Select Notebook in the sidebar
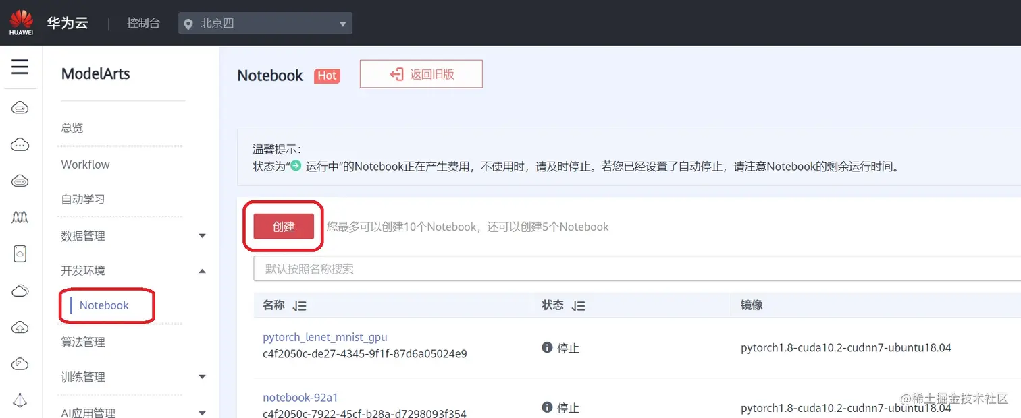Image resolution: width=1021 pixels, height=418 pixels. point(104,305)
